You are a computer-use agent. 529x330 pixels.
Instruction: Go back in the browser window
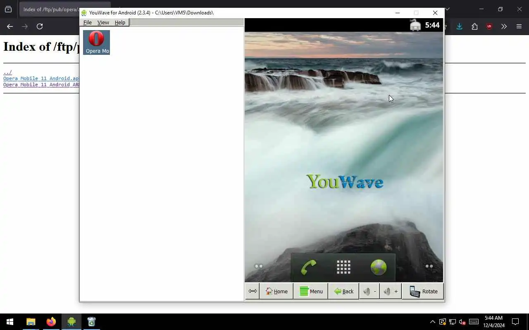(x=10, y=26)
